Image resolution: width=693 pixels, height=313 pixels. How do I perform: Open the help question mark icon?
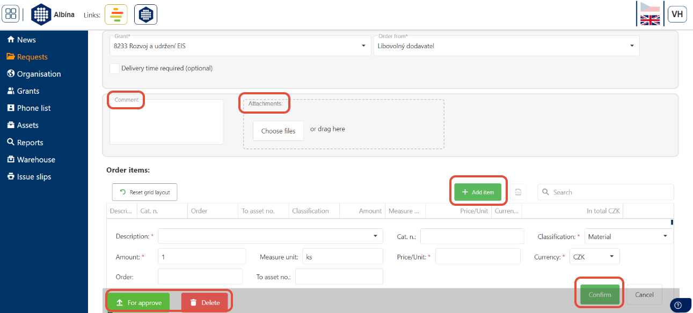pyautogui.click(x=679, y=305)
